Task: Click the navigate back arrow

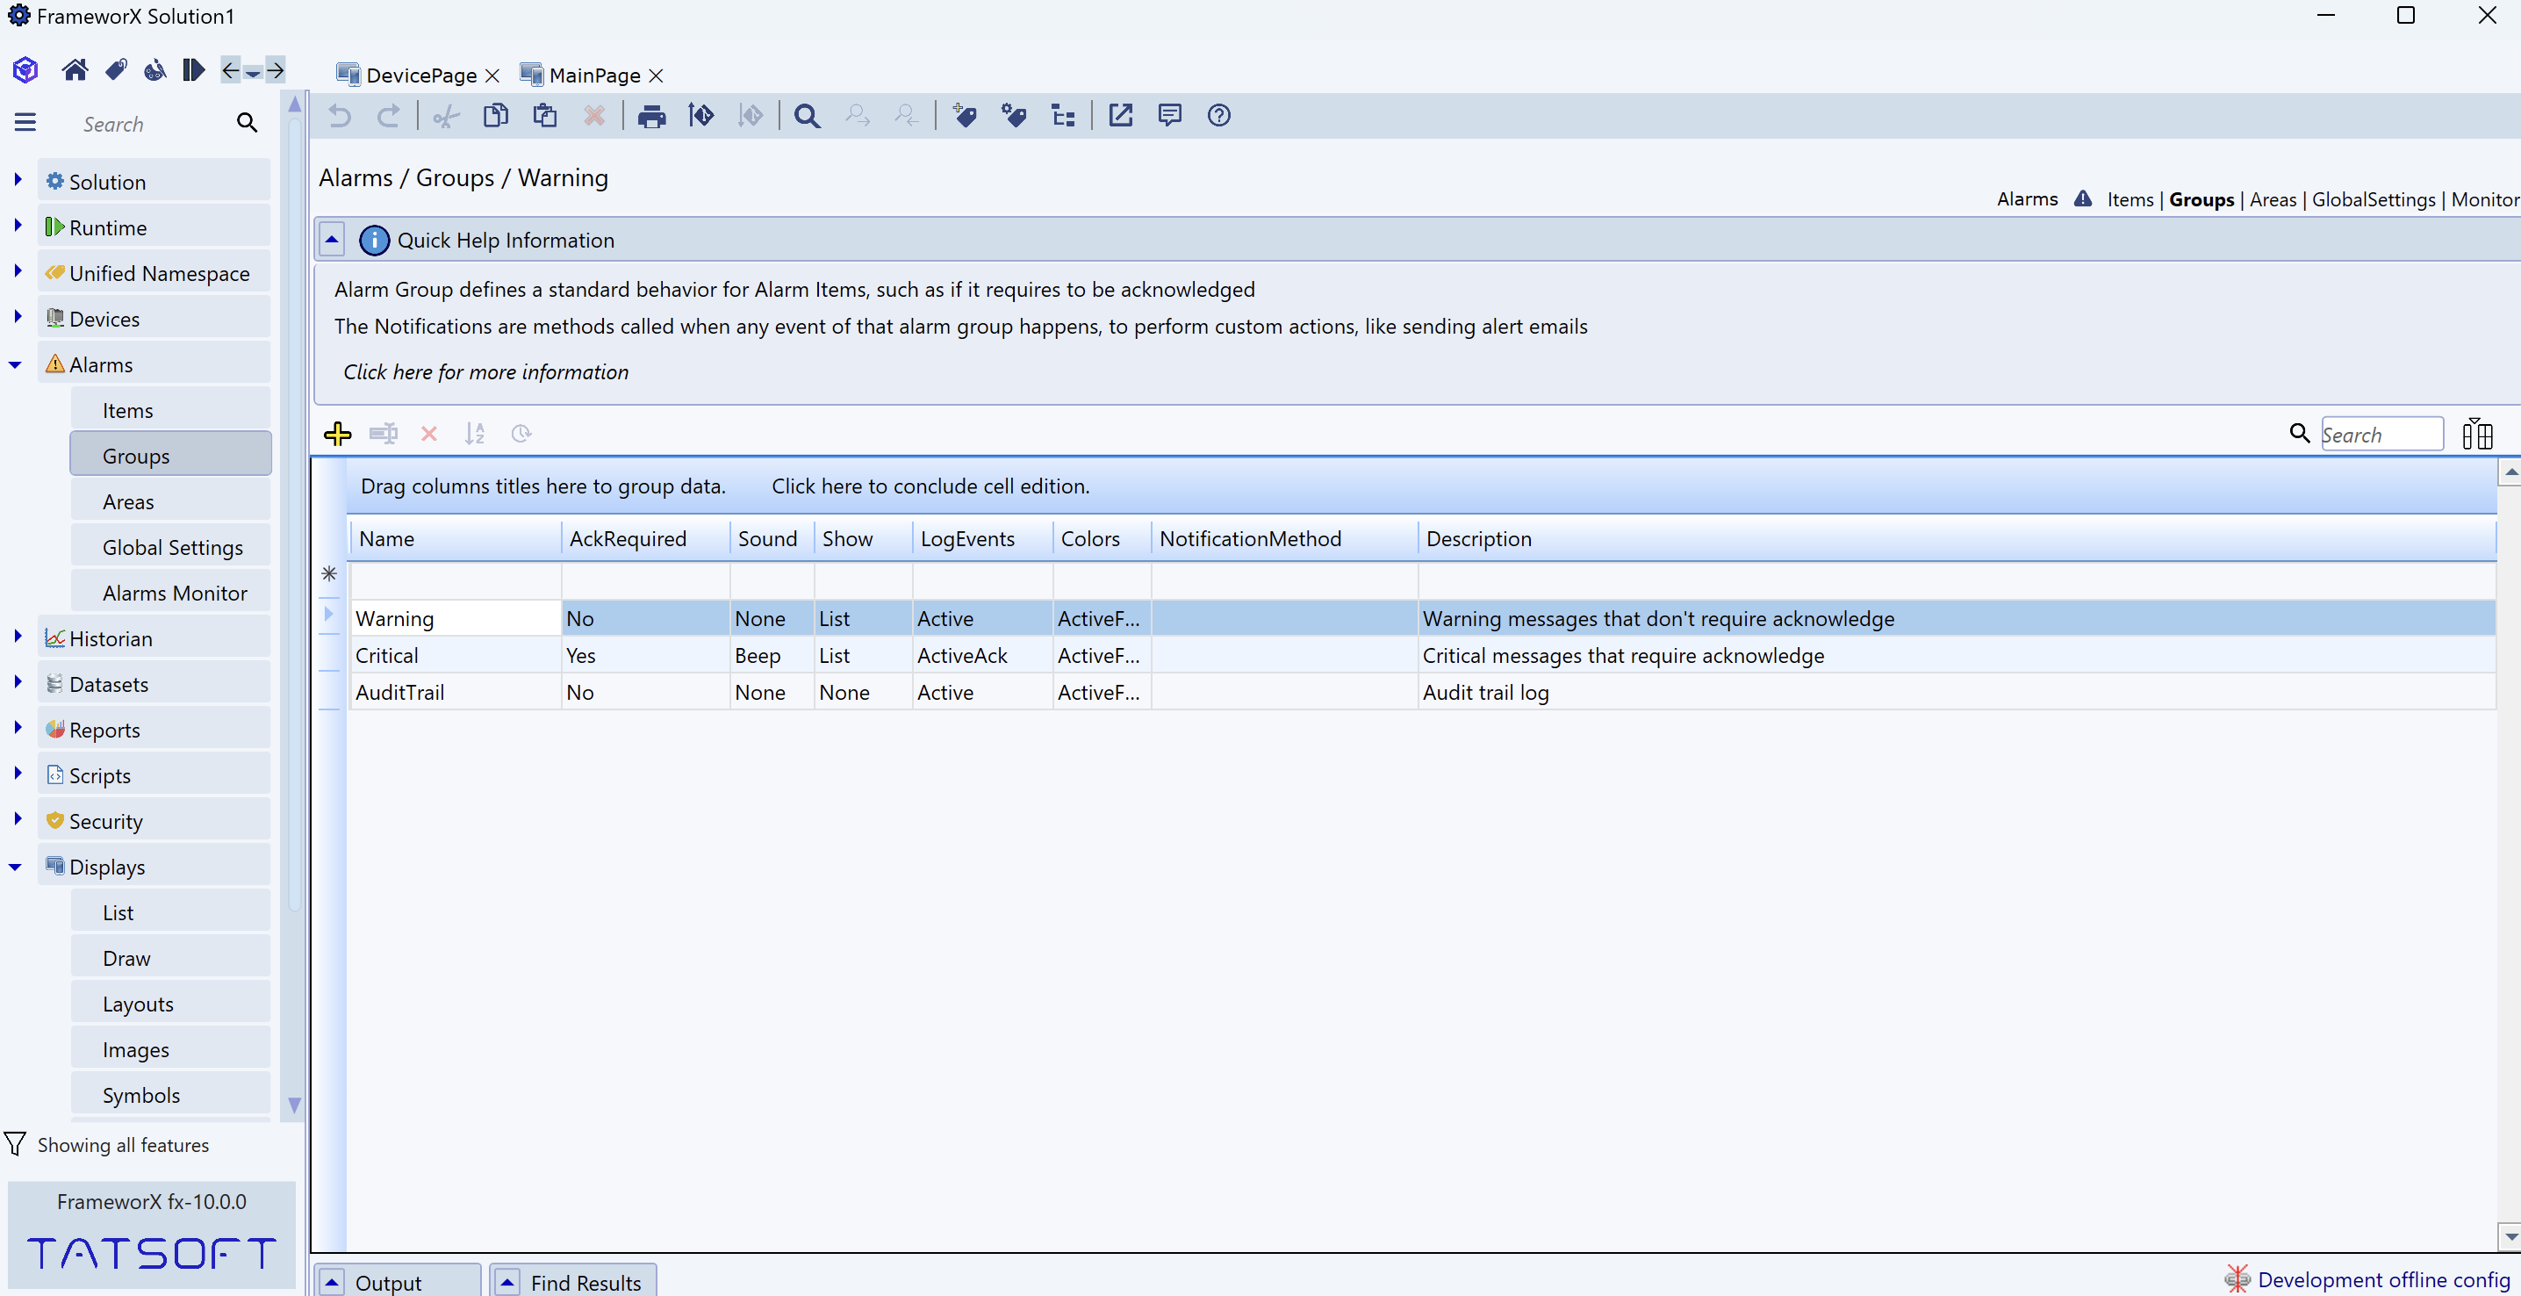Action: (x=230, y=69)
